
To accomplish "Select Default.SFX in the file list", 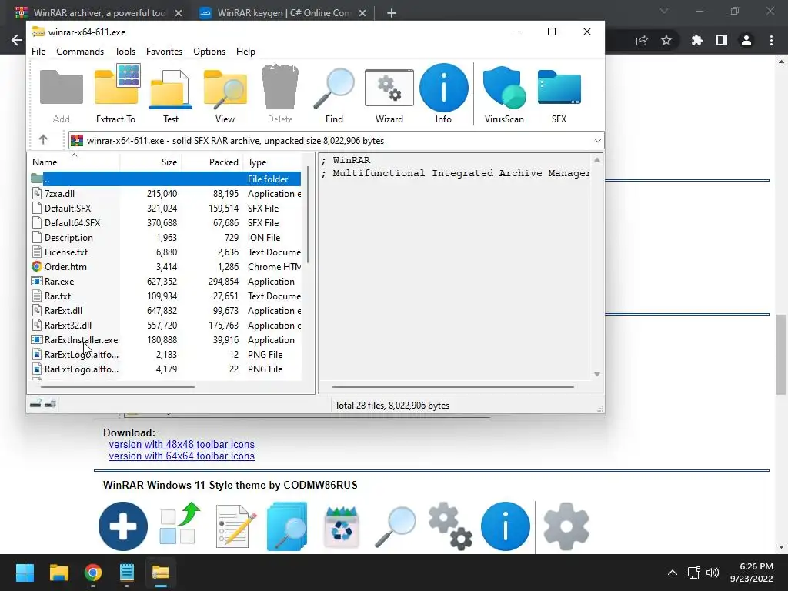I will pyautogui.click(x=165, y=208).
